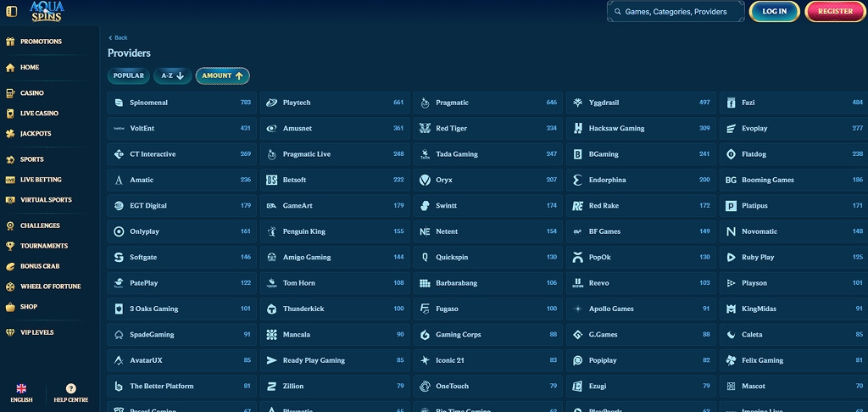Click the Sports ball icon
The width and height of the screenshot is (868, 412).
pos(10,159)
